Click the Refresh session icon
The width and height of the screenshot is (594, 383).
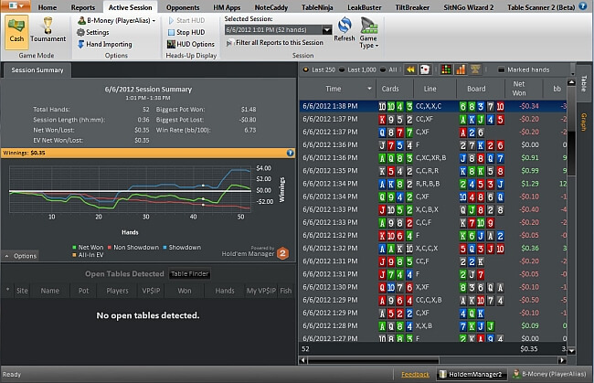tap(345, 28)
